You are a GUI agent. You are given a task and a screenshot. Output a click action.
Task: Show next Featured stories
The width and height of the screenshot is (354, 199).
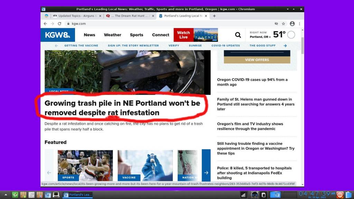tap(206, 173)
